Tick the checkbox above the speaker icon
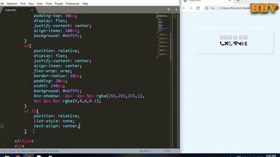The width and height of the screenshot is (280, 157). pyautogui.click(x=241, y=37)
